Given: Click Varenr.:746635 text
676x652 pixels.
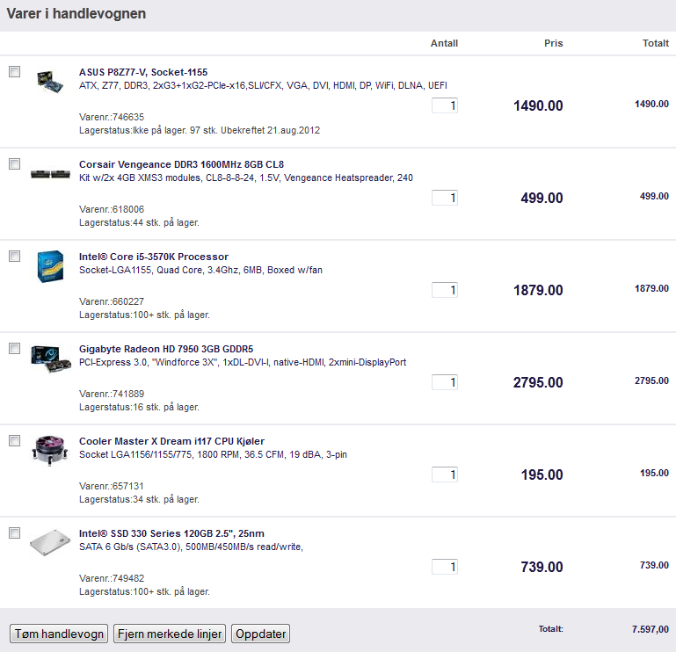Looking at the screenshot, I should pyautogui.click(x=112, y=117).
